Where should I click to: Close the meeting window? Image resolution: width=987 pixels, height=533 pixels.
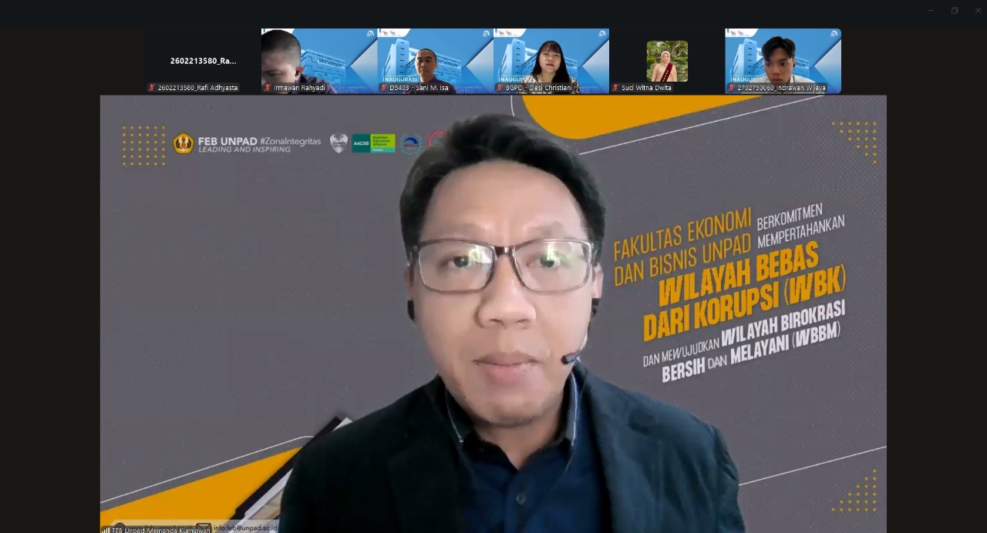pos(978,11)
